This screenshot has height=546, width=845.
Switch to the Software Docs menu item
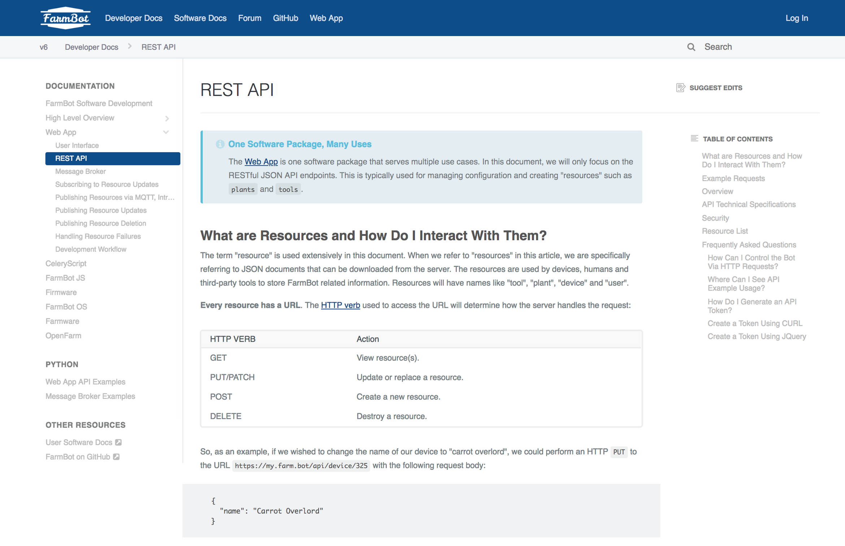coord(200,18)
